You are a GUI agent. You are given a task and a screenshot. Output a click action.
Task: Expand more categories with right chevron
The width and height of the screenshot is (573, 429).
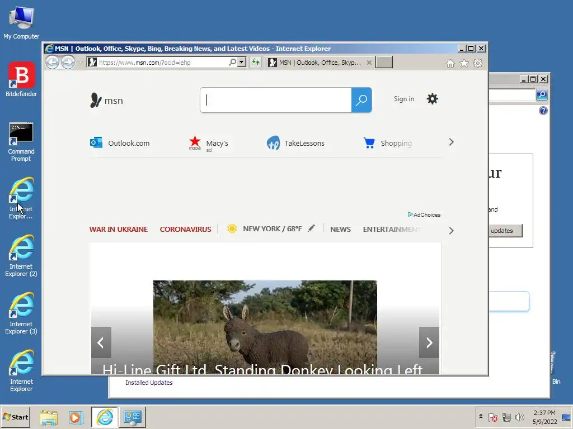click(x=451, y=231)
